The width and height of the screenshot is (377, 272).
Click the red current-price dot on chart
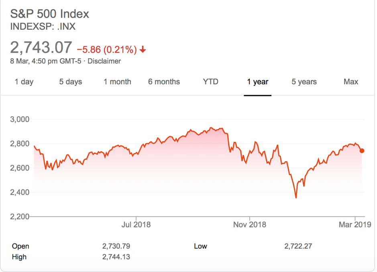click(x=362, y=151)
